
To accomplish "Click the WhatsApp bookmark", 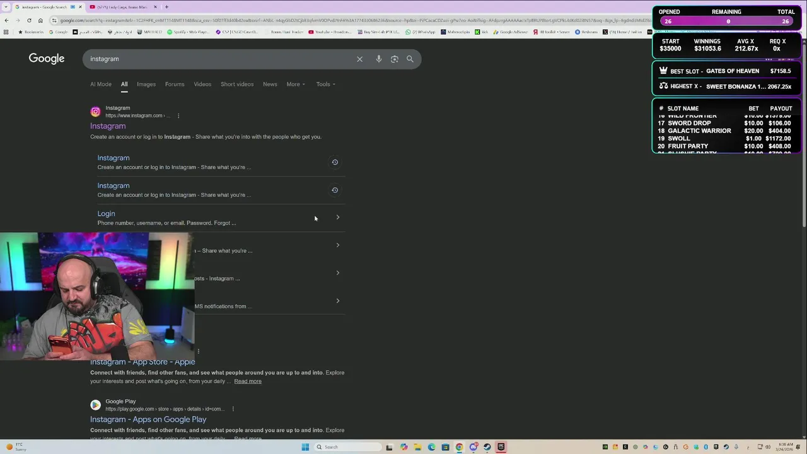I will click(421, 32).
